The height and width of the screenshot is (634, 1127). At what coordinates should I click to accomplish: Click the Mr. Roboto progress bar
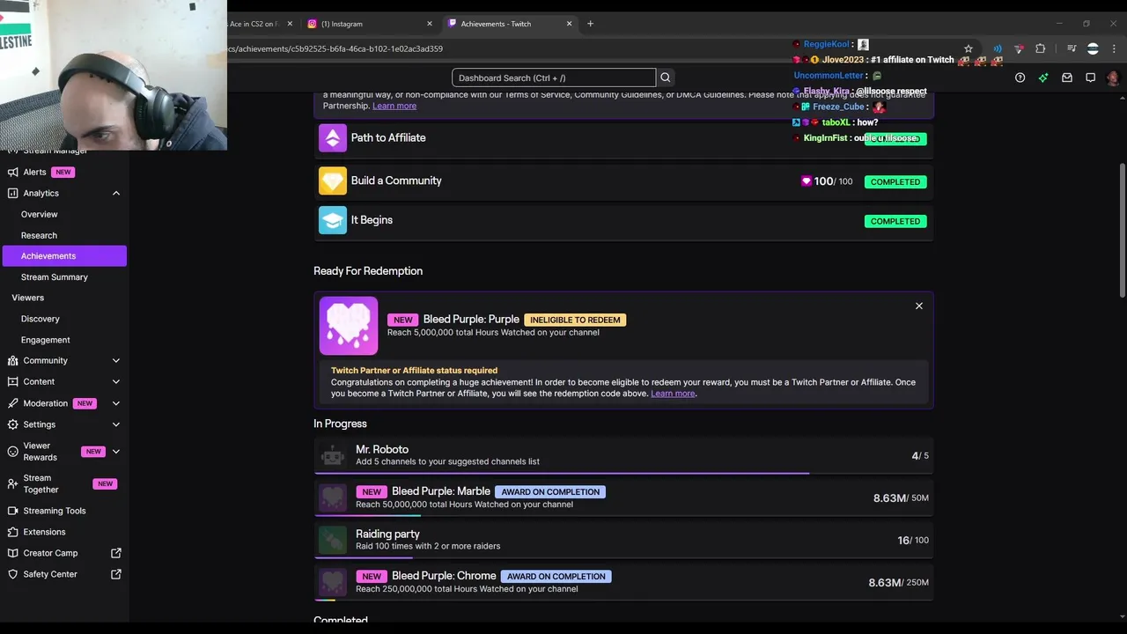point(623,473)
